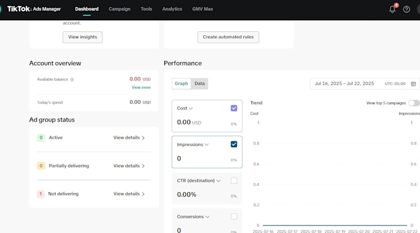Uncheck the Cost metric checkbox
The width and height of the screenshot is (420, 233).
point(234,108)
